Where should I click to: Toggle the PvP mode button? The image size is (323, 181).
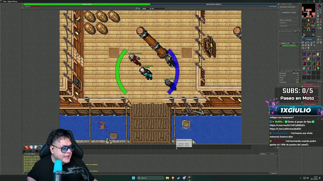[319, 28]
